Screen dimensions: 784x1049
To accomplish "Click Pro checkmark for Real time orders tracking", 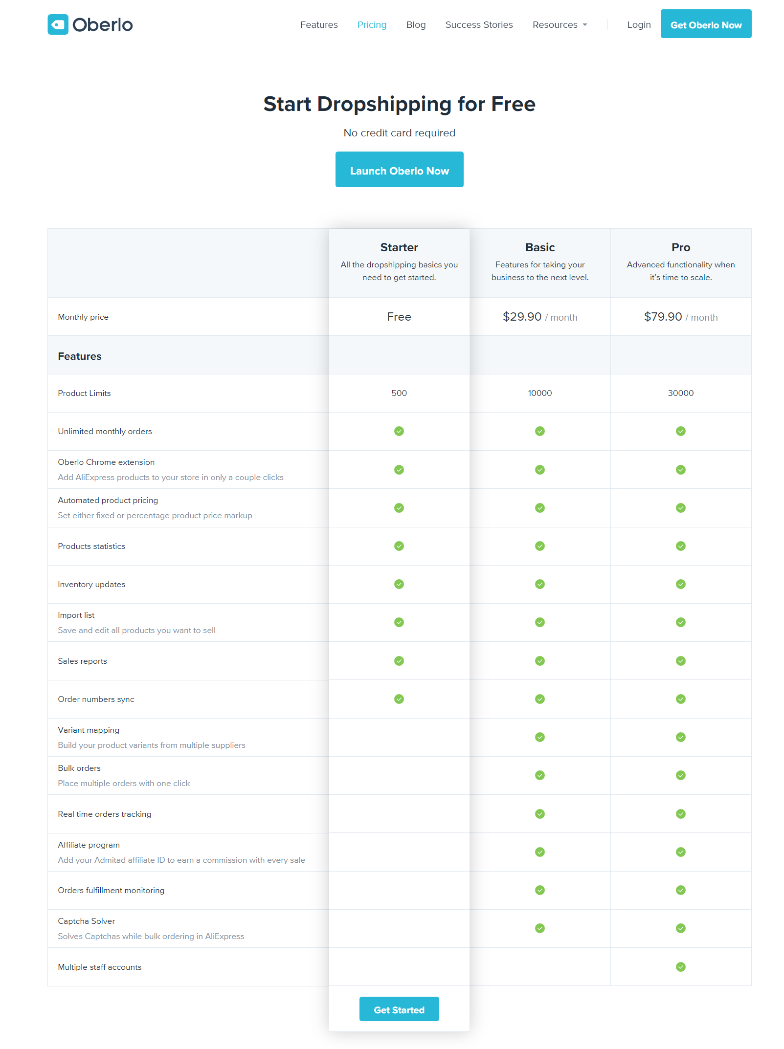I will coord(680,814).
